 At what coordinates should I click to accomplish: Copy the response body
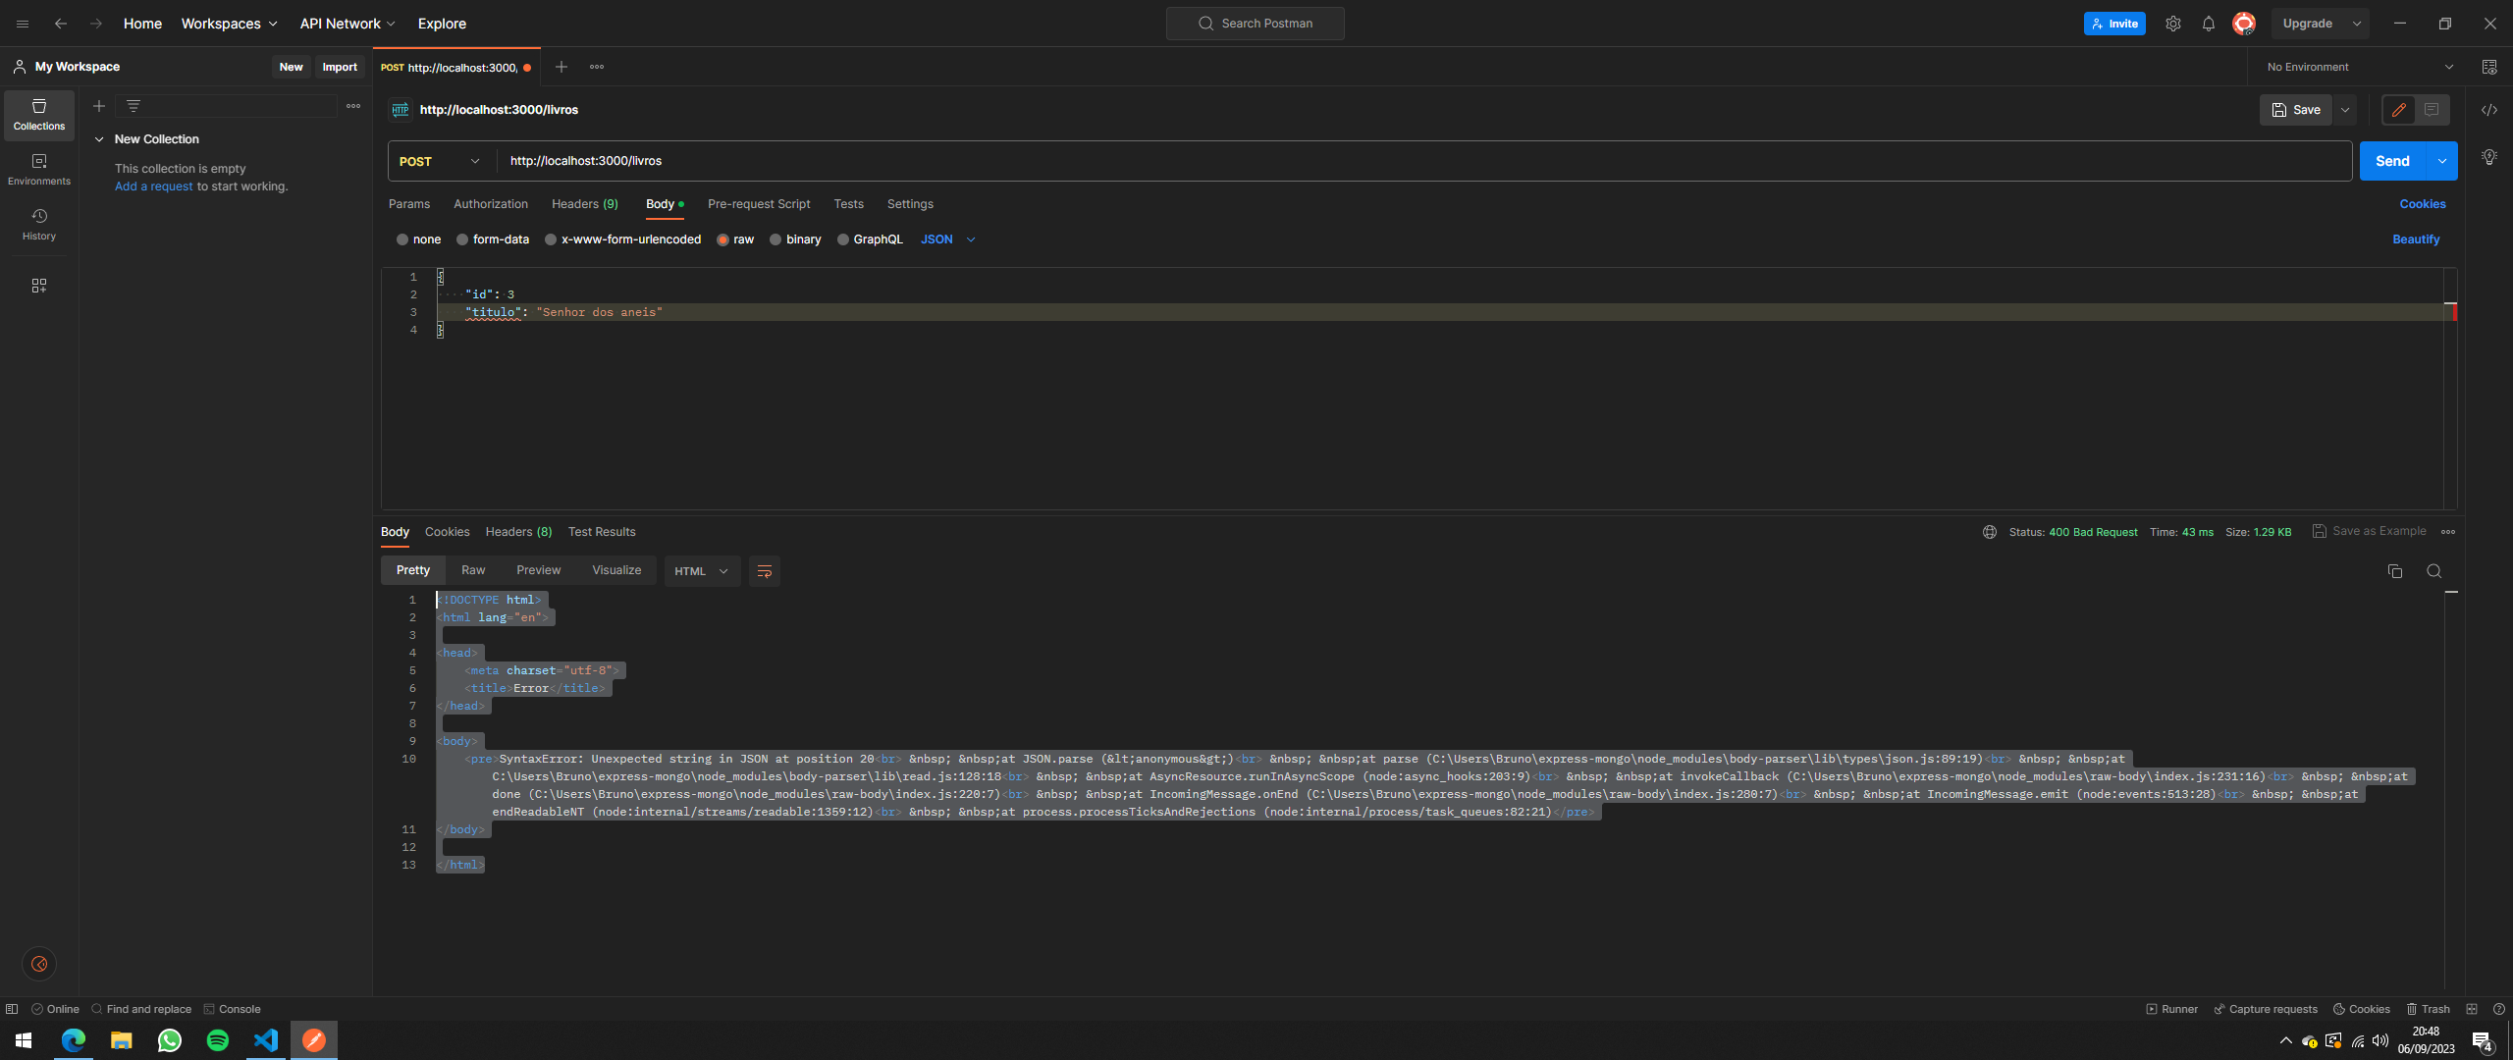pyautogui.click(x=2395, y=571)
